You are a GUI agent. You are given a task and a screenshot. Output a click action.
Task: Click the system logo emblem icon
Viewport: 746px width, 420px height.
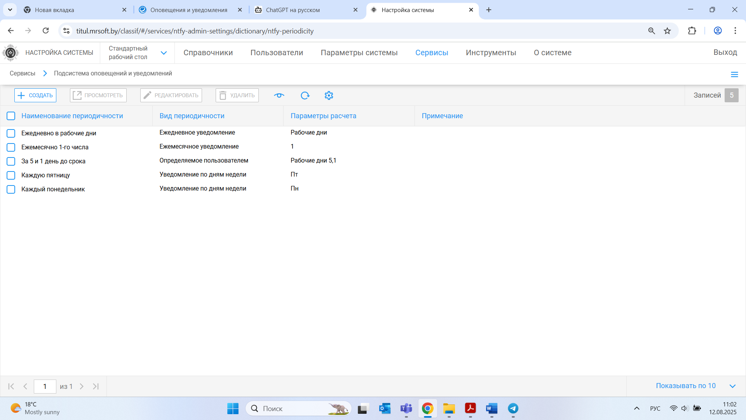(10, 52)
